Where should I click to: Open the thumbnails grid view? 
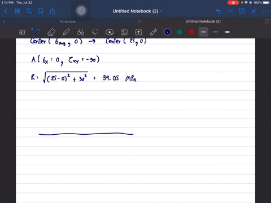click(18, 11)
